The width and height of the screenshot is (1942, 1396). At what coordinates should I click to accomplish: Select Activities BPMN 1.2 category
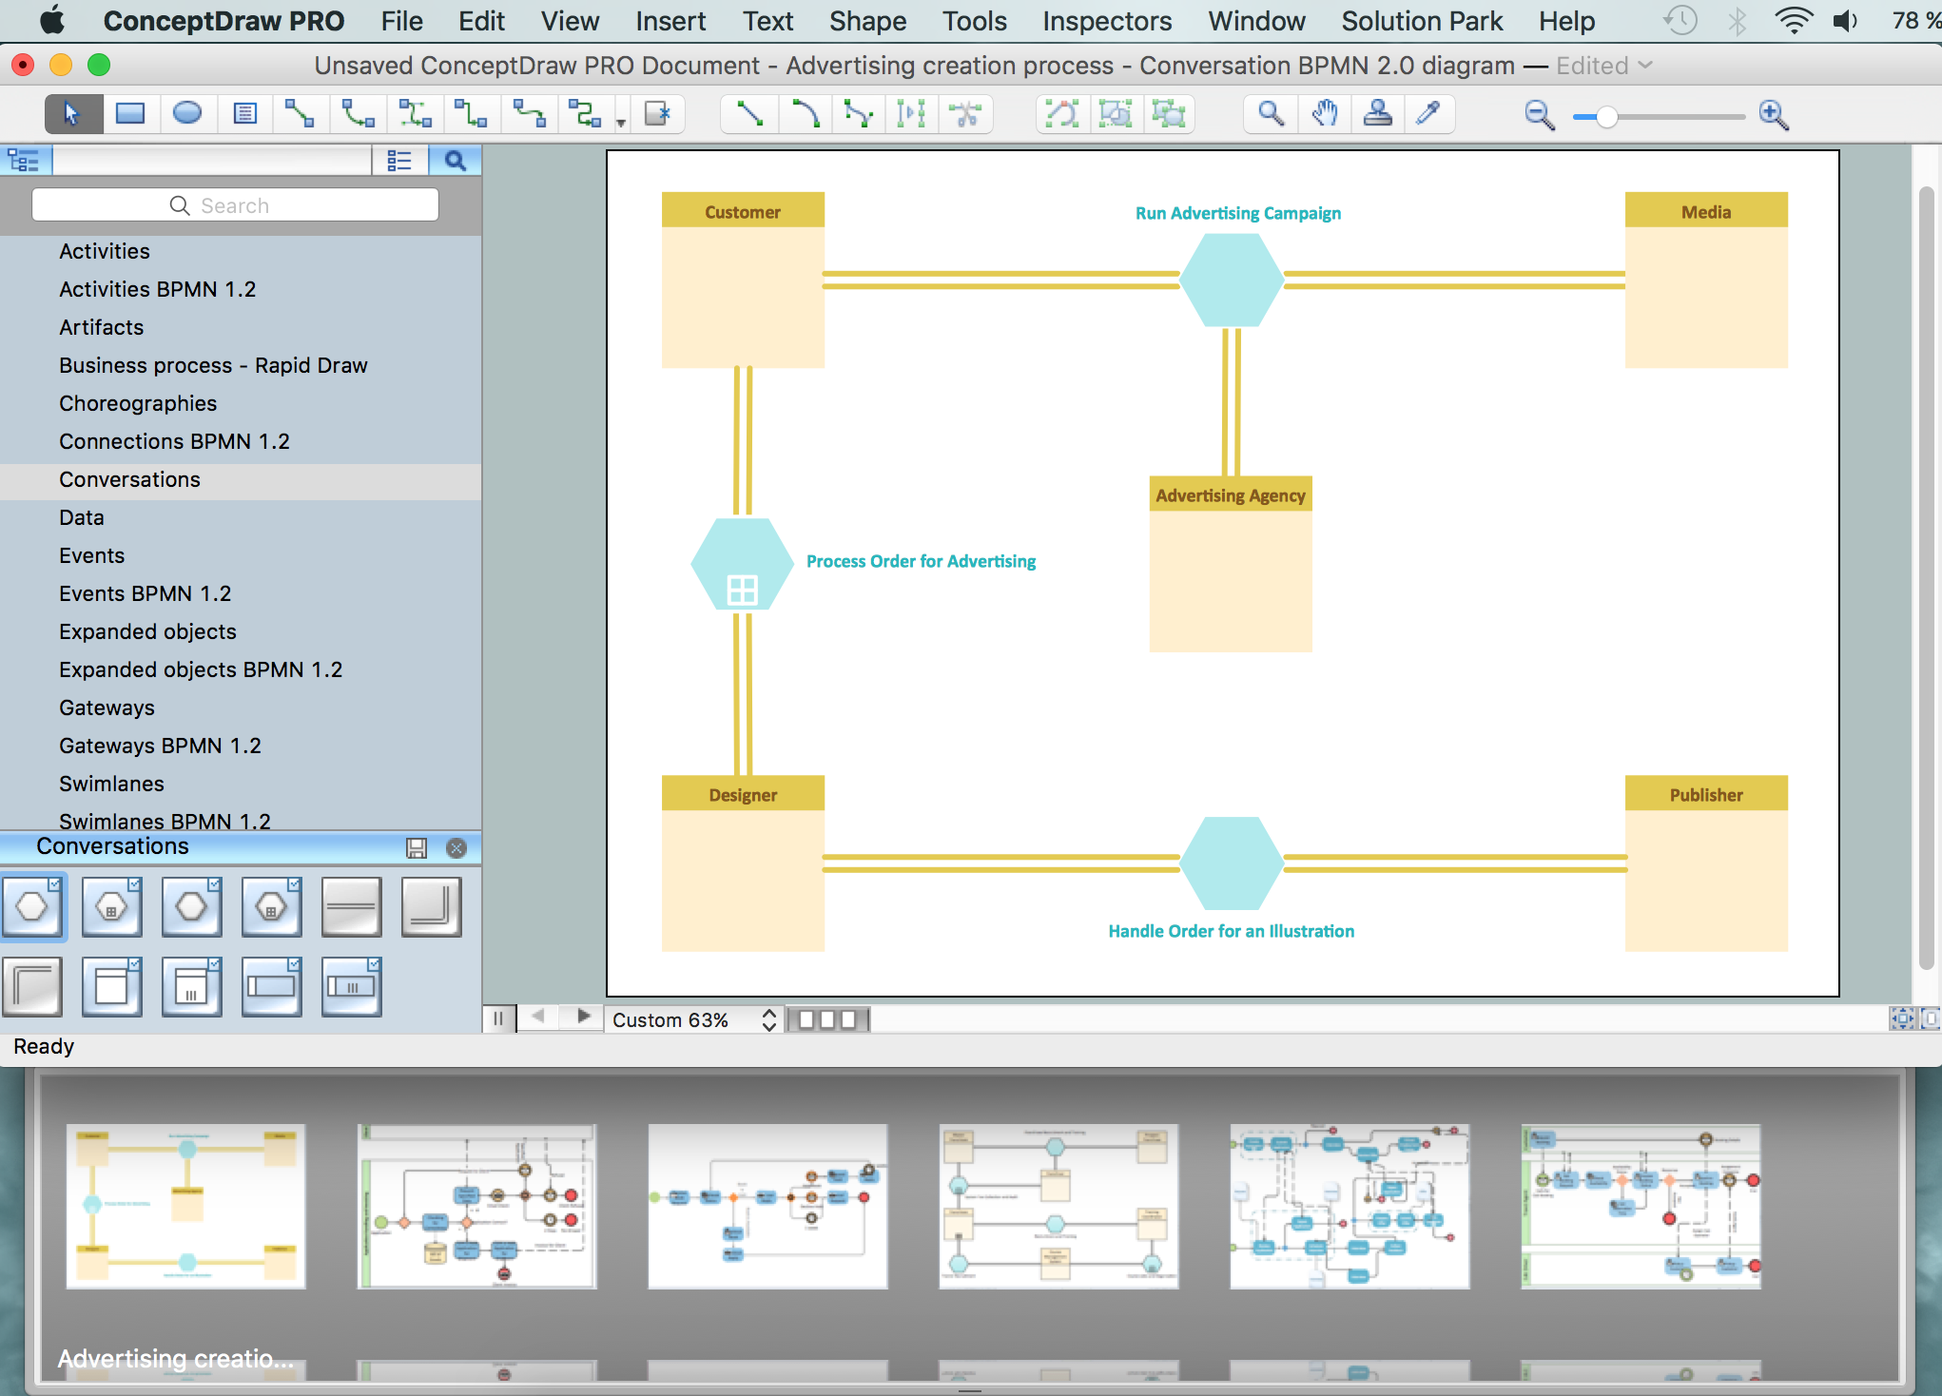158,288
